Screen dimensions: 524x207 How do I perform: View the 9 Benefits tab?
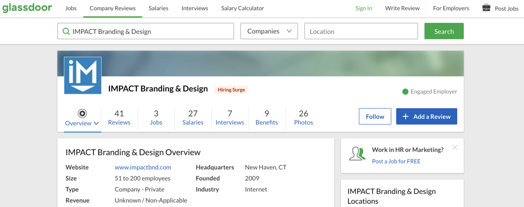click(x=267, y=118)
